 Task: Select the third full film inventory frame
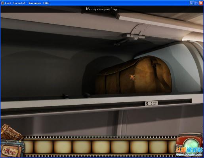click(82, 147)
